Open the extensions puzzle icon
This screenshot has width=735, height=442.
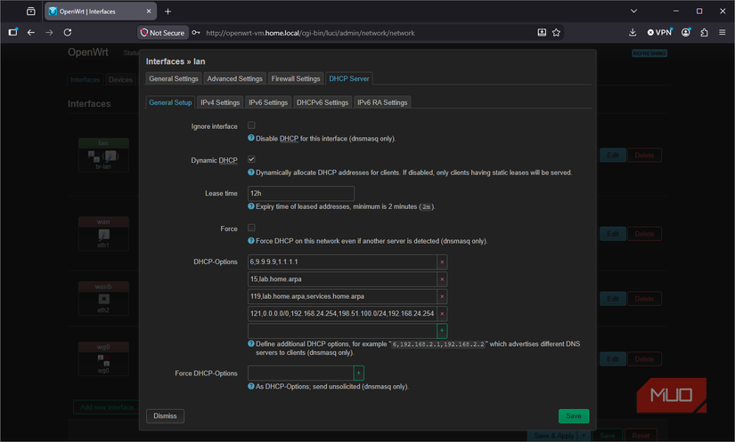(x=704, y=33)
